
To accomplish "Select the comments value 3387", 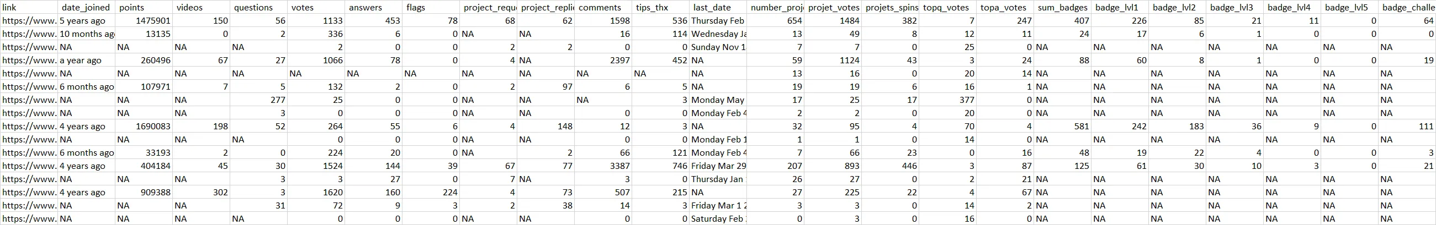I will pyautogui.click(x=603, y=166).
